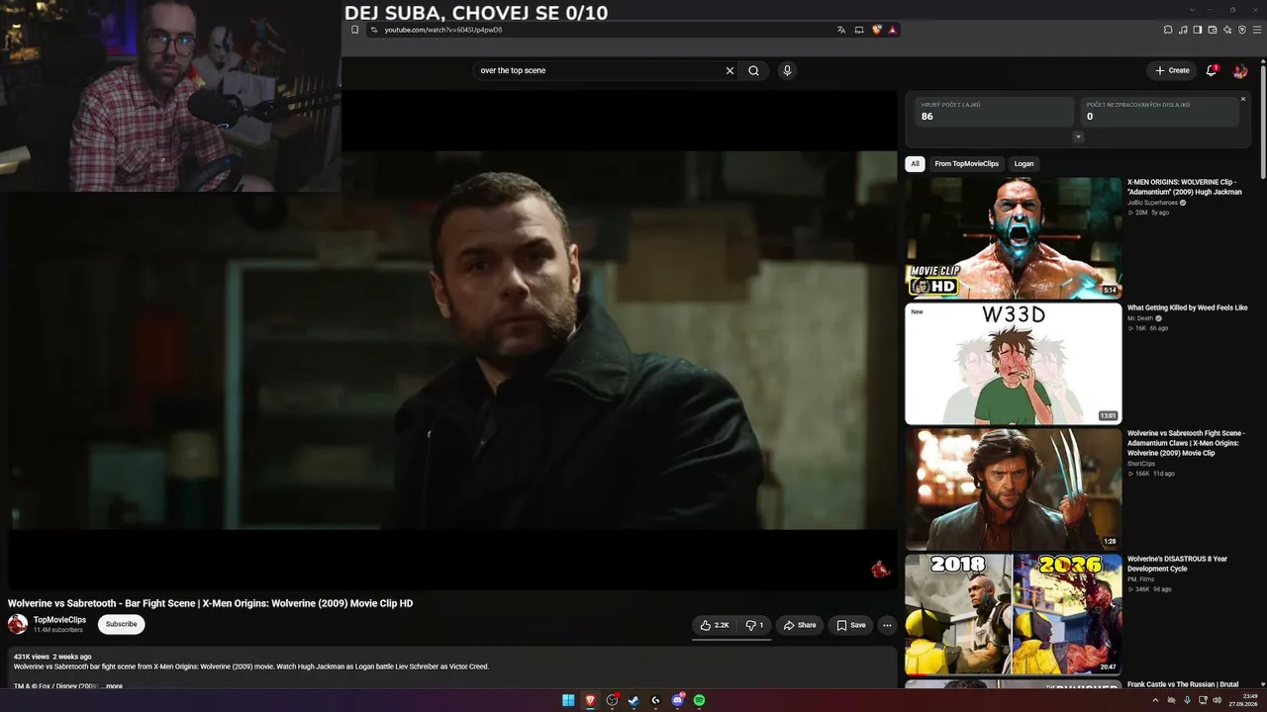Open the TopMovieClips channel avatar
The width and height of the screenshot is (1267, 712).
[18, 624]
